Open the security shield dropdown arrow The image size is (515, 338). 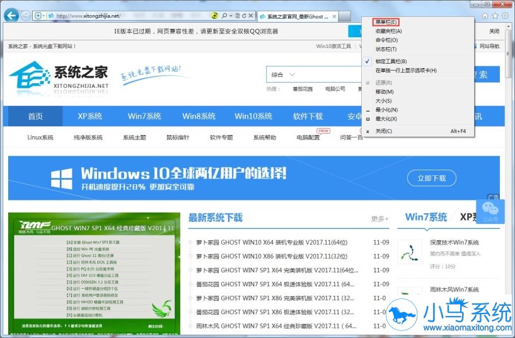[x=43, y=16]
